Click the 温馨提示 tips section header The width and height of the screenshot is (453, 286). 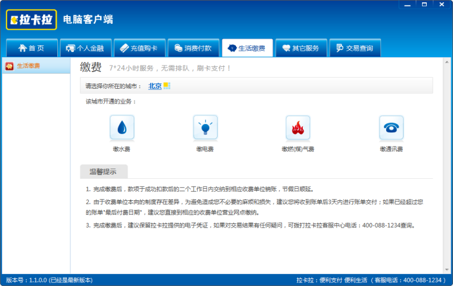point(103,172)
